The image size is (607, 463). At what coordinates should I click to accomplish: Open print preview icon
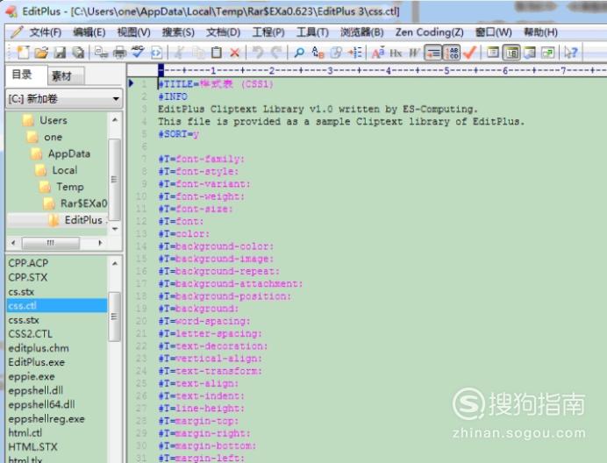[102, 53]
